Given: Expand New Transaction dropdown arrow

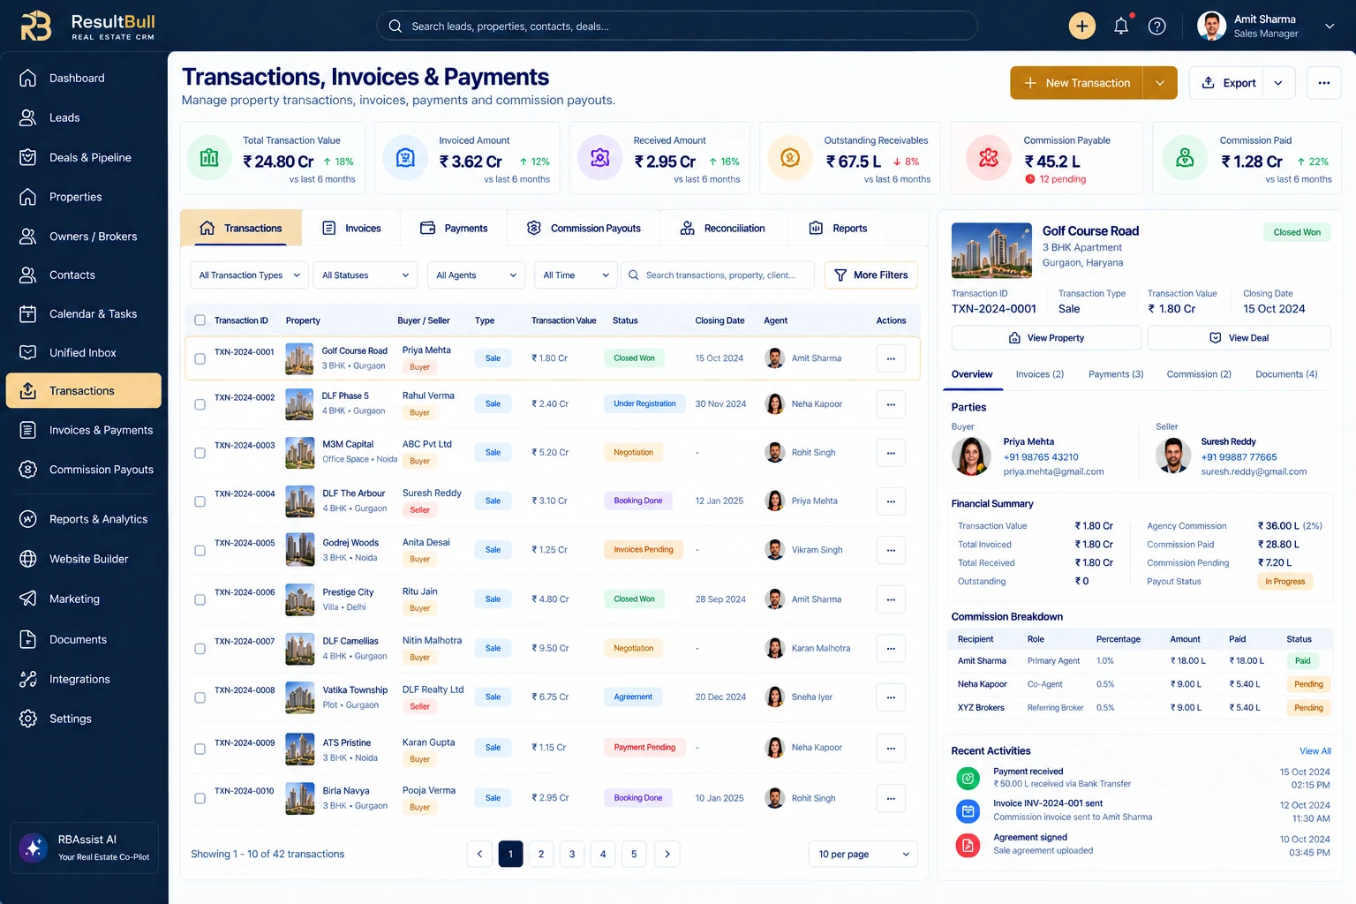Looking at the screenshot, I should tap(1160, 83).
